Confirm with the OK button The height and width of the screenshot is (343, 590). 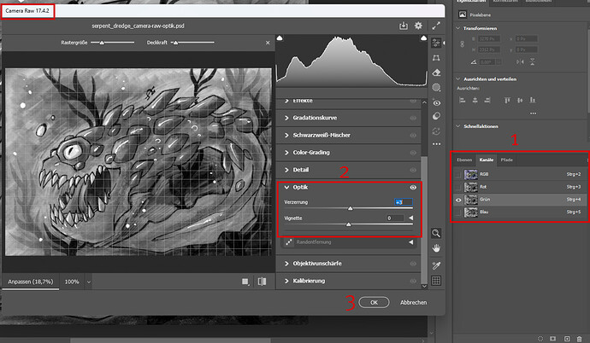[369, 302]
